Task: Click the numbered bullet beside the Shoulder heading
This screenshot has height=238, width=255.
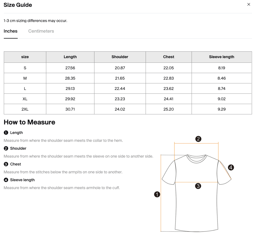Action: 6,149
